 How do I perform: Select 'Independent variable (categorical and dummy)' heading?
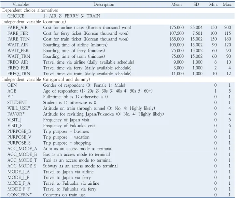pyautogui.click(x=46, y=80)
